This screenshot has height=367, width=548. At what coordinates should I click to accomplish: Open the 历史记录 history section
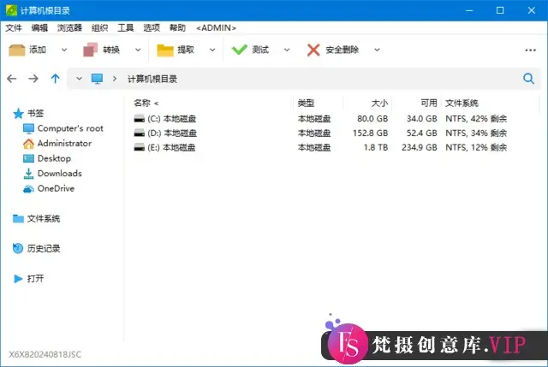(36, 249)
